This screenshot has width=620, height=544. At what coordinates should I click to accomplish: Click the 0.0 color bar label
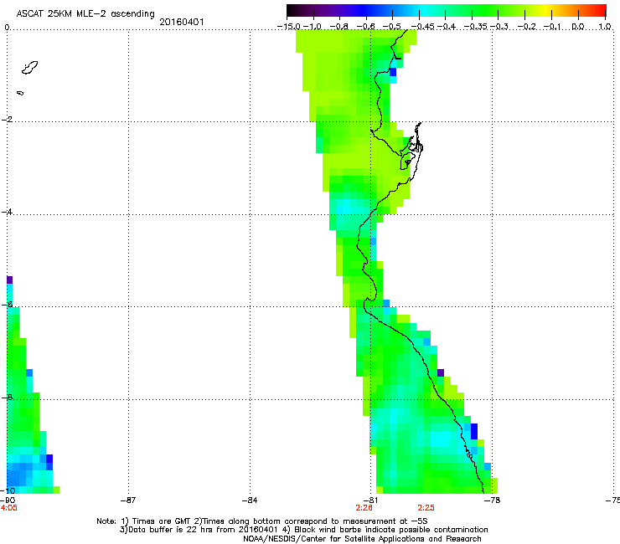click(578, 27)
